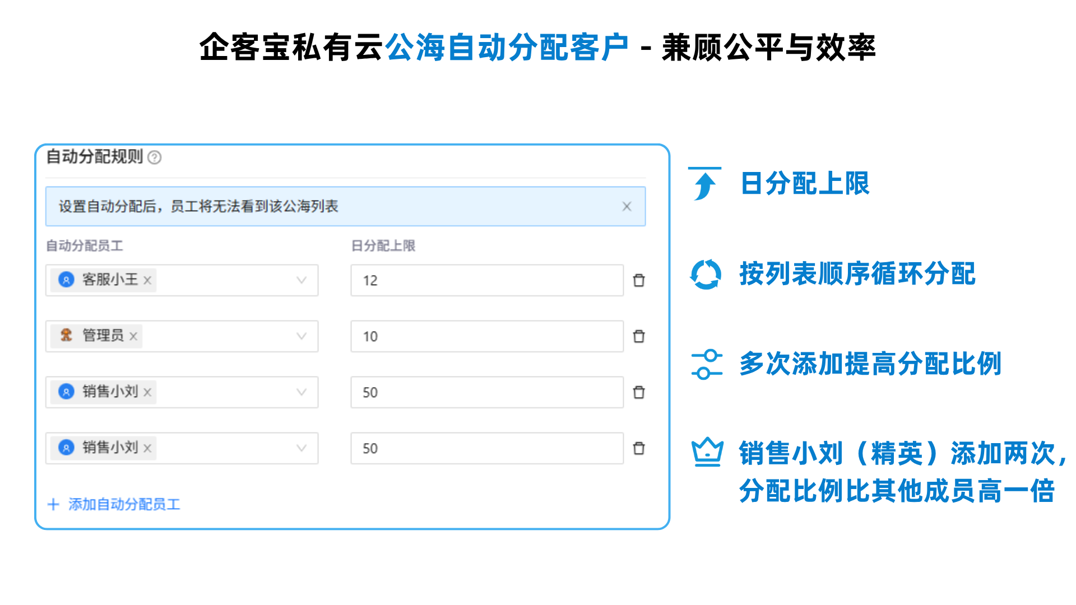Delete the first 销售小刘 row with trash icon

coord(639,392)
